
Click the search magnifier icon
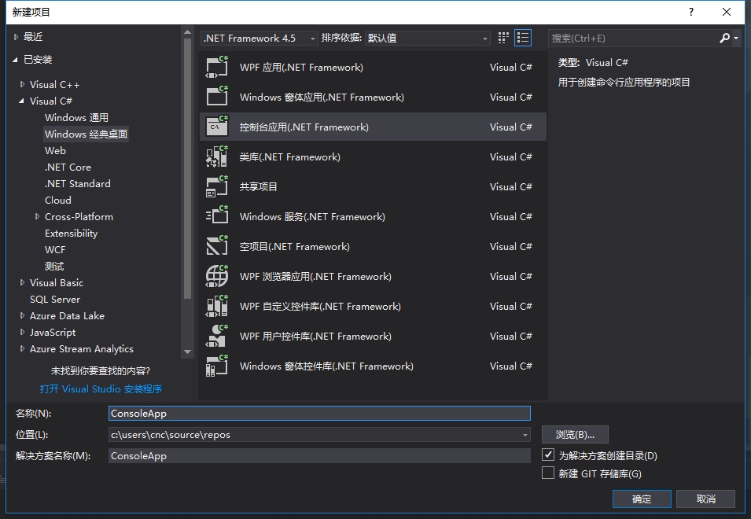[x=724, y=38]
